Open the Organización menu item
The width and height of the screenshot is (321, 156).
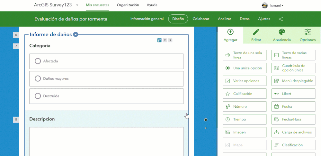coord(128,5)
